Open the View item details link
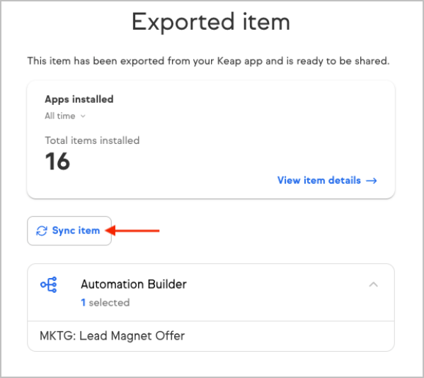The height and width of the screenshot is (378, 424). pyautogui.click(x=327, y=180)
